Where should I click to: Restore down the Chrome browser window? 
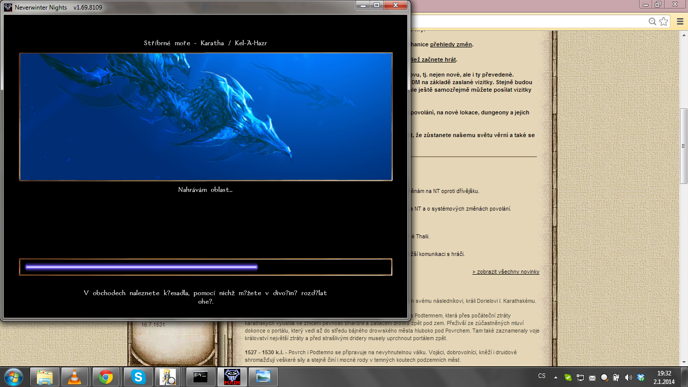(x=658, y=5)
